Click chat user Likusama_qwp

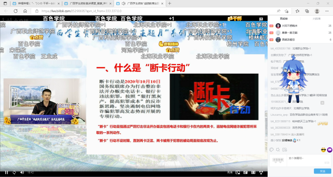point(279,115)
